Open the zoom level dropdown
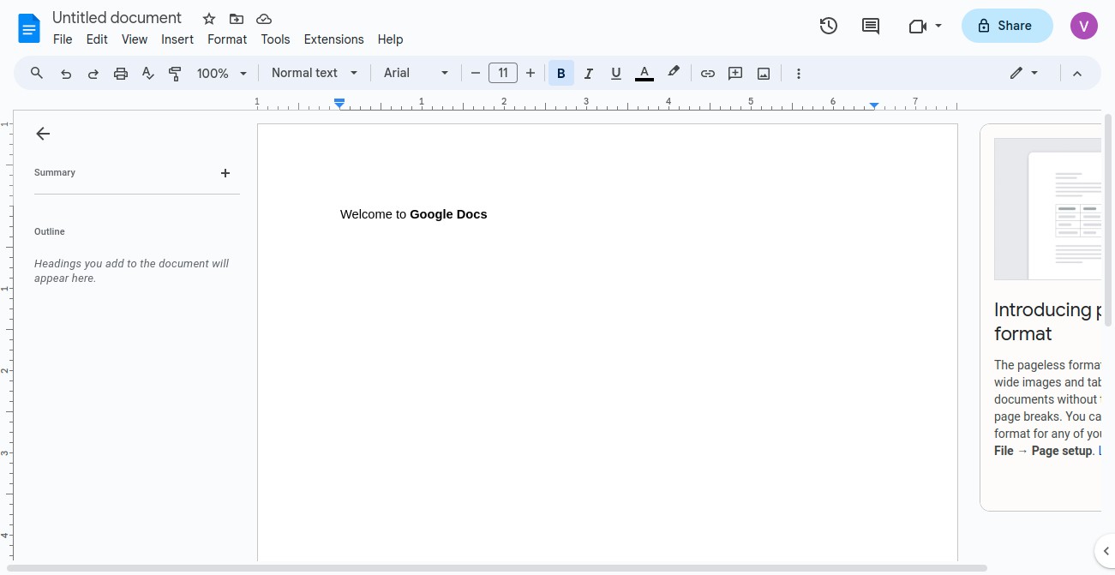Viewport: 1115px width, 575px height. [220, 73]
